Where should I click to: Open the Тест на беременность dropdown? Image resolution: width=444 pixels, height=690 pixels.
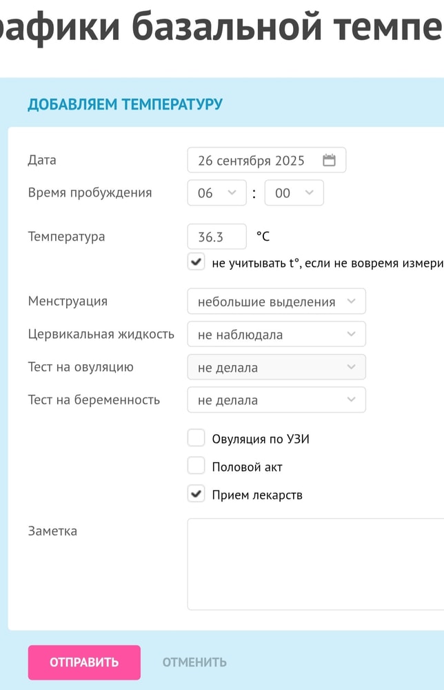(276, 400)
